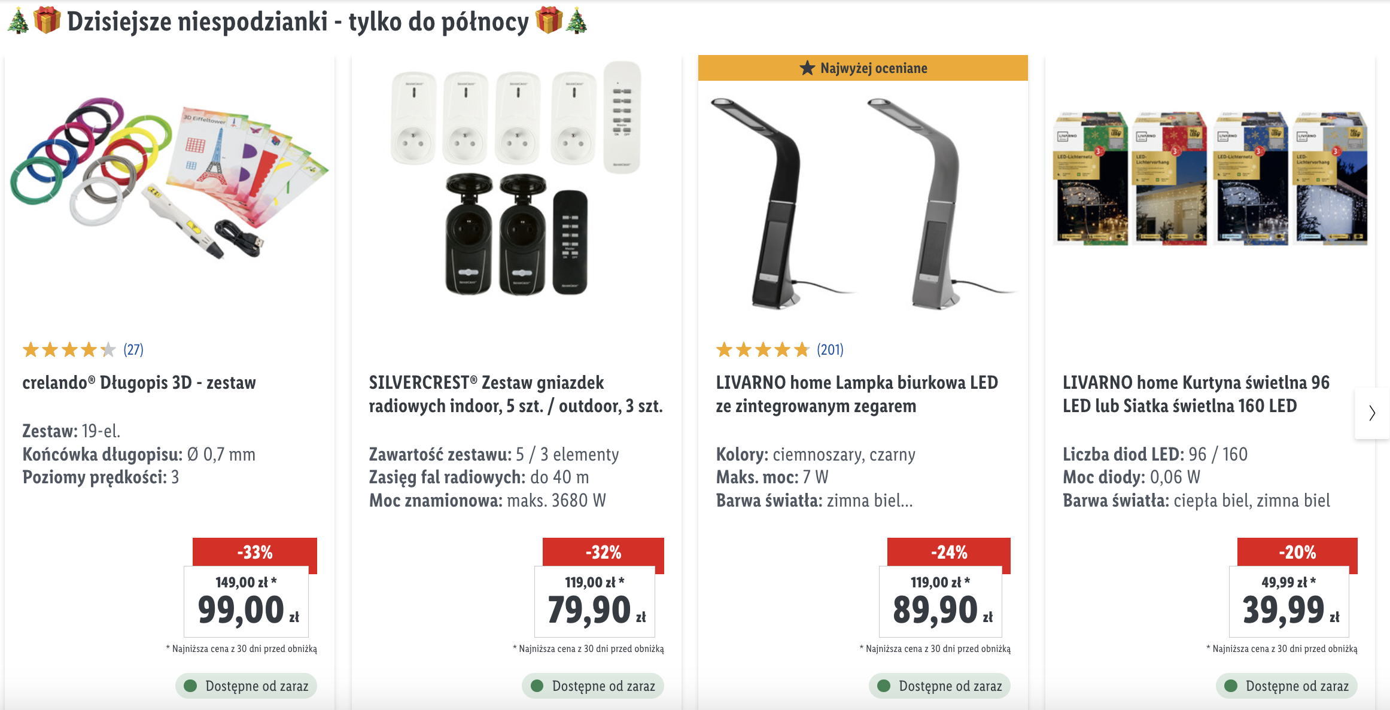The height and width of the screenshot is (710, 1390).
Task: Select the crelando Długopis 3D product title
Action: tap(139, 383)
